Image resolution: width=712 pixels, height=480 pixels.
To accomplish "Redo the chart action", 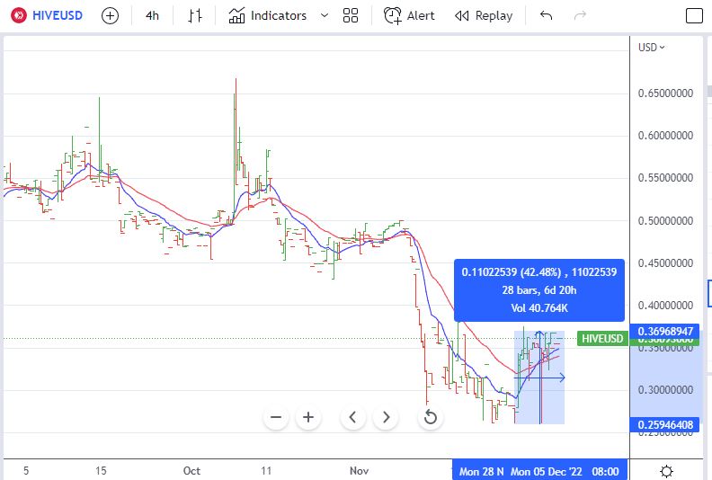I will (580, 16).
